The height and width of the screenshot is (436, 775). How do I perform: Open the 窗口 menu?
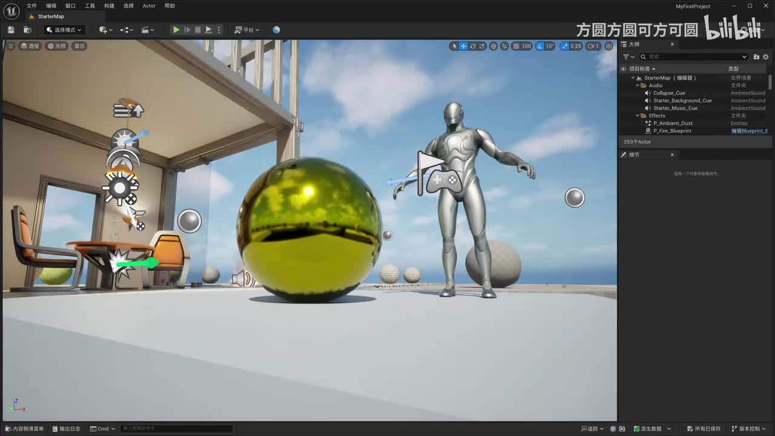click(x=70, y=6)
